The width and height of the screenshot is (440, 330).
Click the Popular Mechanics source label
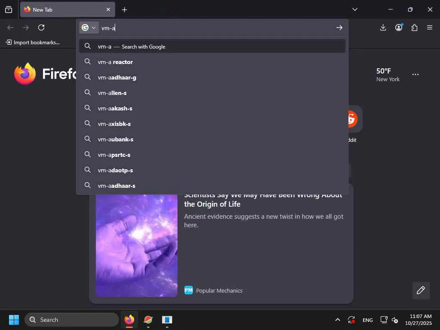(219, 291)
